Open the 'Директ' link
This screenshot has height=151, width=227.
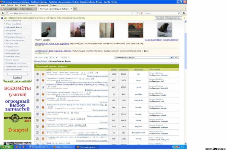[x=47, y=40]
